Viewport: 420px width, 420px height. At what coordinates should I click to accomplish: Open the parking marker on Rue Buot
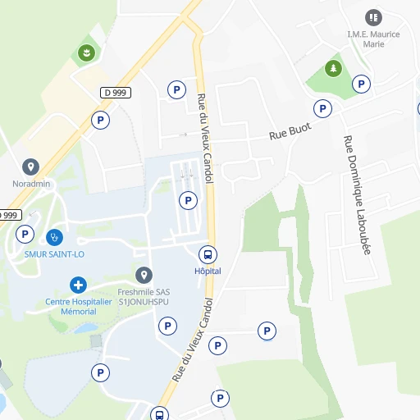(322, 108)
